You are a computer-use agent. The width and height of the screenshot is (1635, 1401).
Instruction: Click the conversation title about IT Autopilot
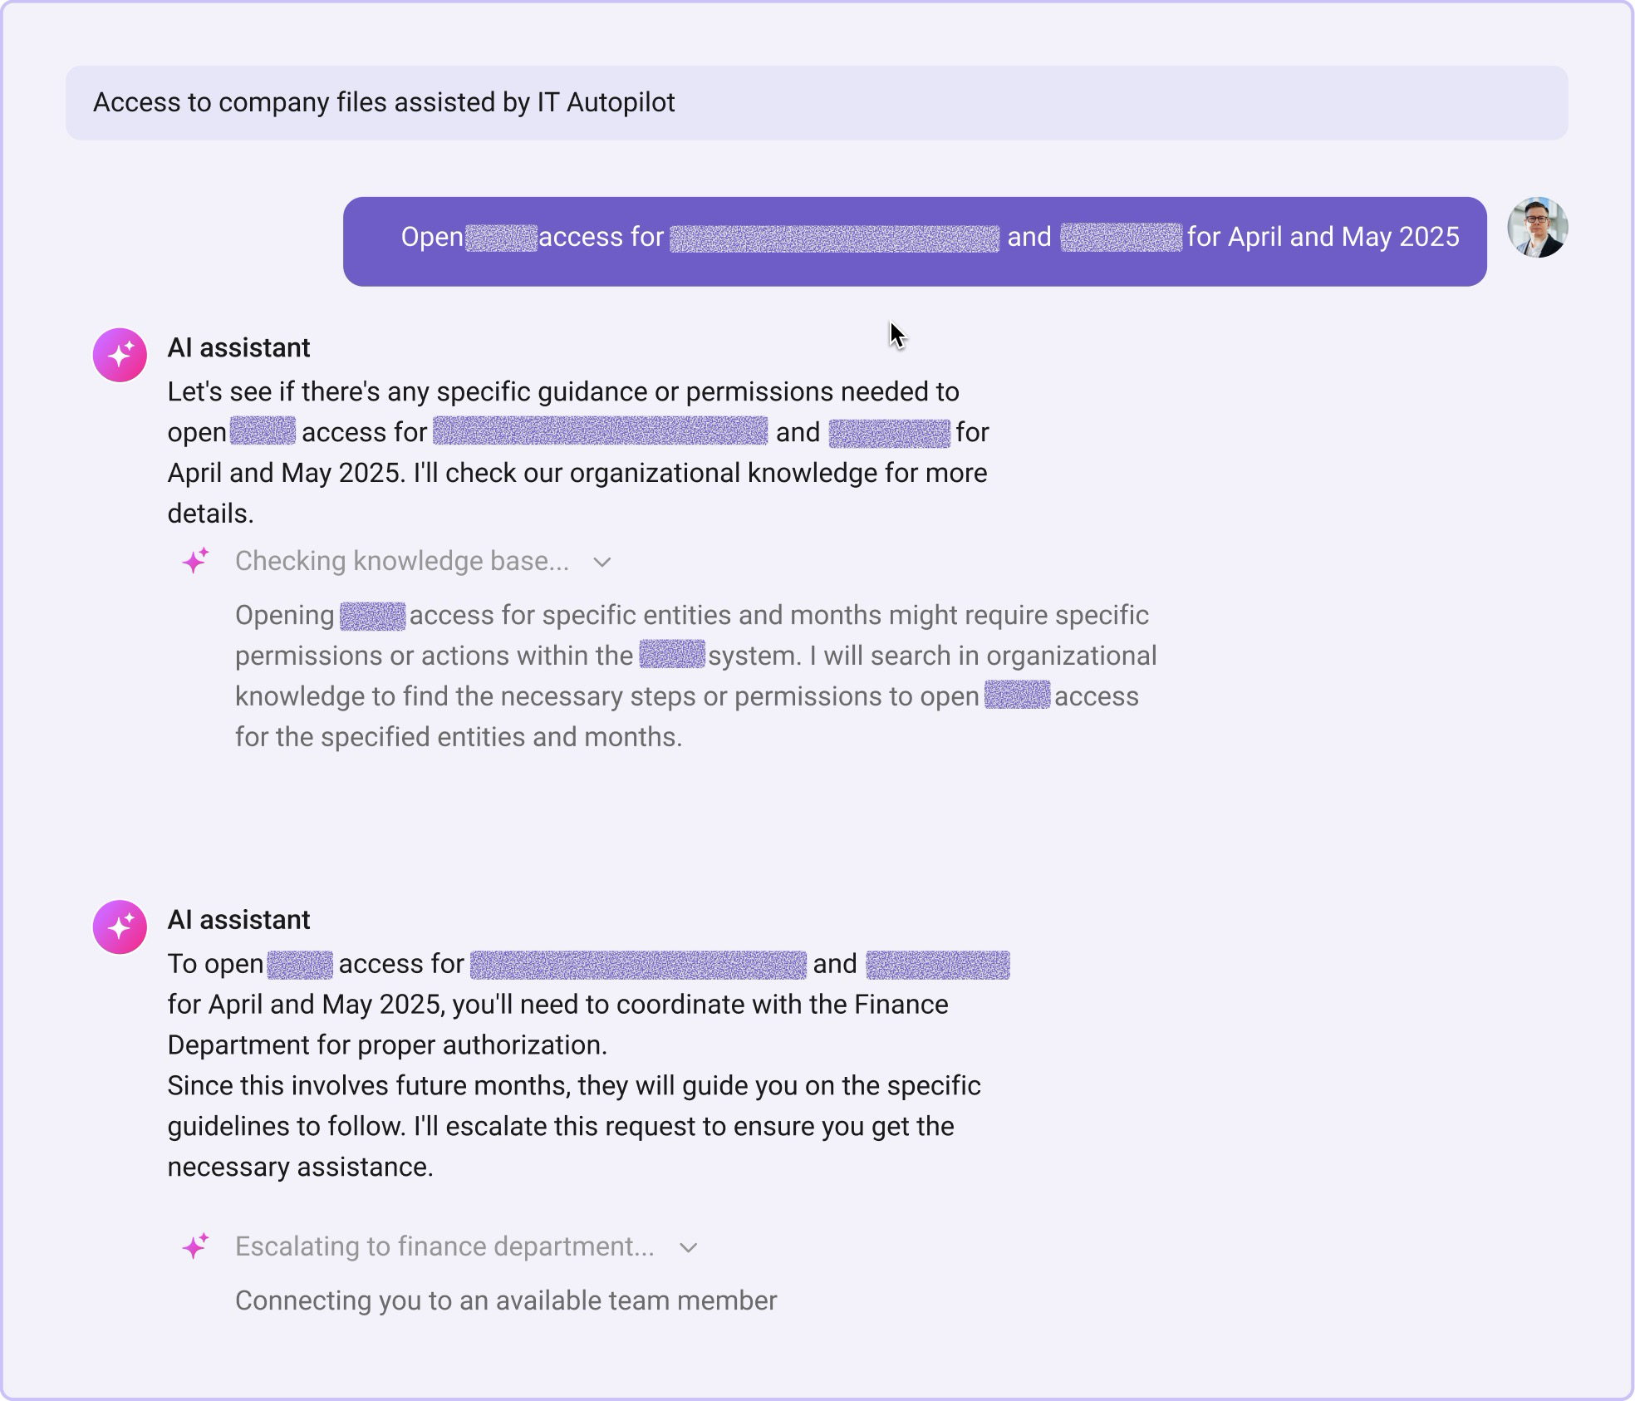click(384, 102)
